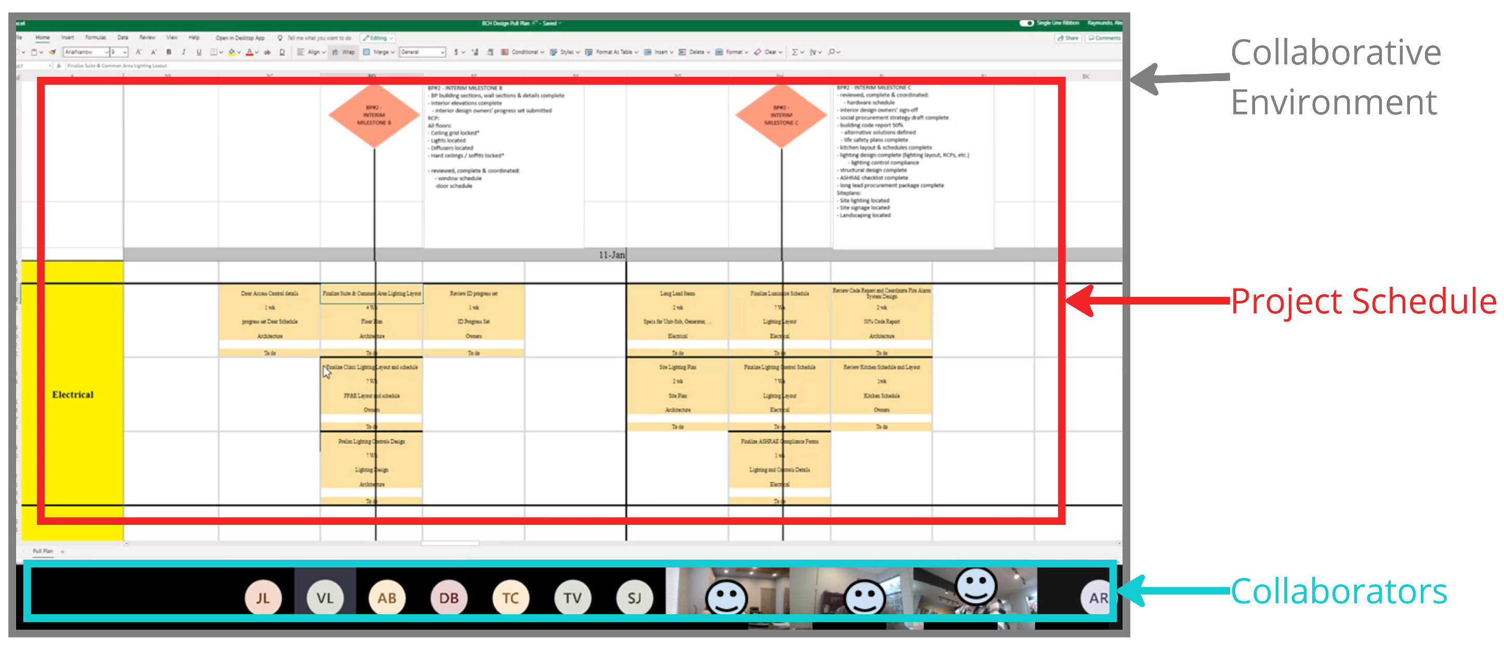Click the underline icon
The width and height of the screenshot is (1504, 648).
pyautogui.click(x=199, y=52)
